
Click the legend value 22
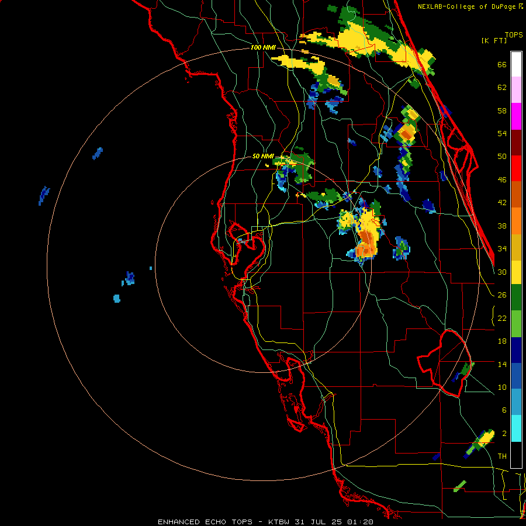(x=502, y=318)
